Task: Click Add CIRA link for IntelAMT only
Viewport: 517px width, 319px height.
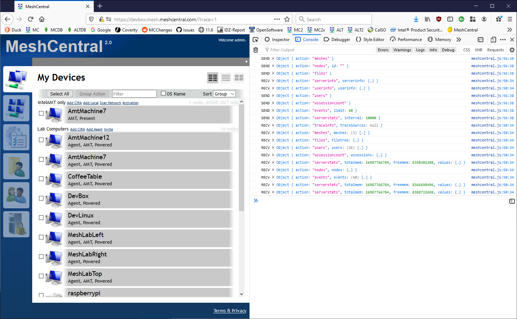Action: (x=74, y=103)
